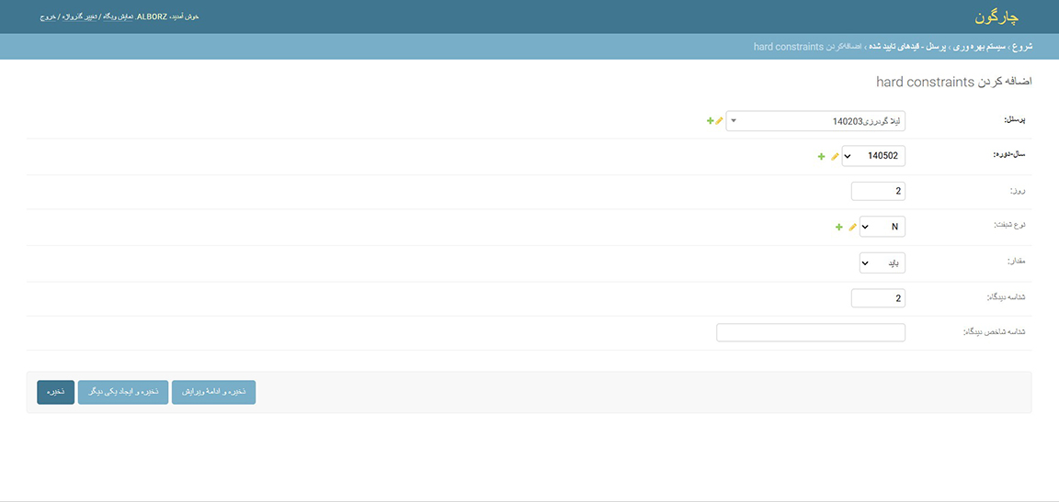Click the green plus icon next to 140502
Image resolution: width=1059 pixels, height=502 pixels.
click(821, 156)
